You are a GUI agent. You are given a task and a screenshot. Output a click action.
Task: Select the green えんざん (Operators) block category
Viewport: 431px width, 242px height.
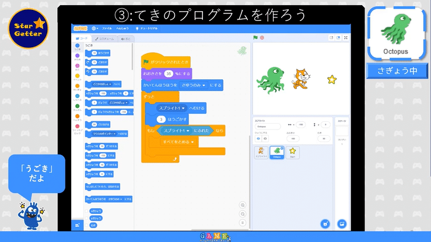(78, 107)
